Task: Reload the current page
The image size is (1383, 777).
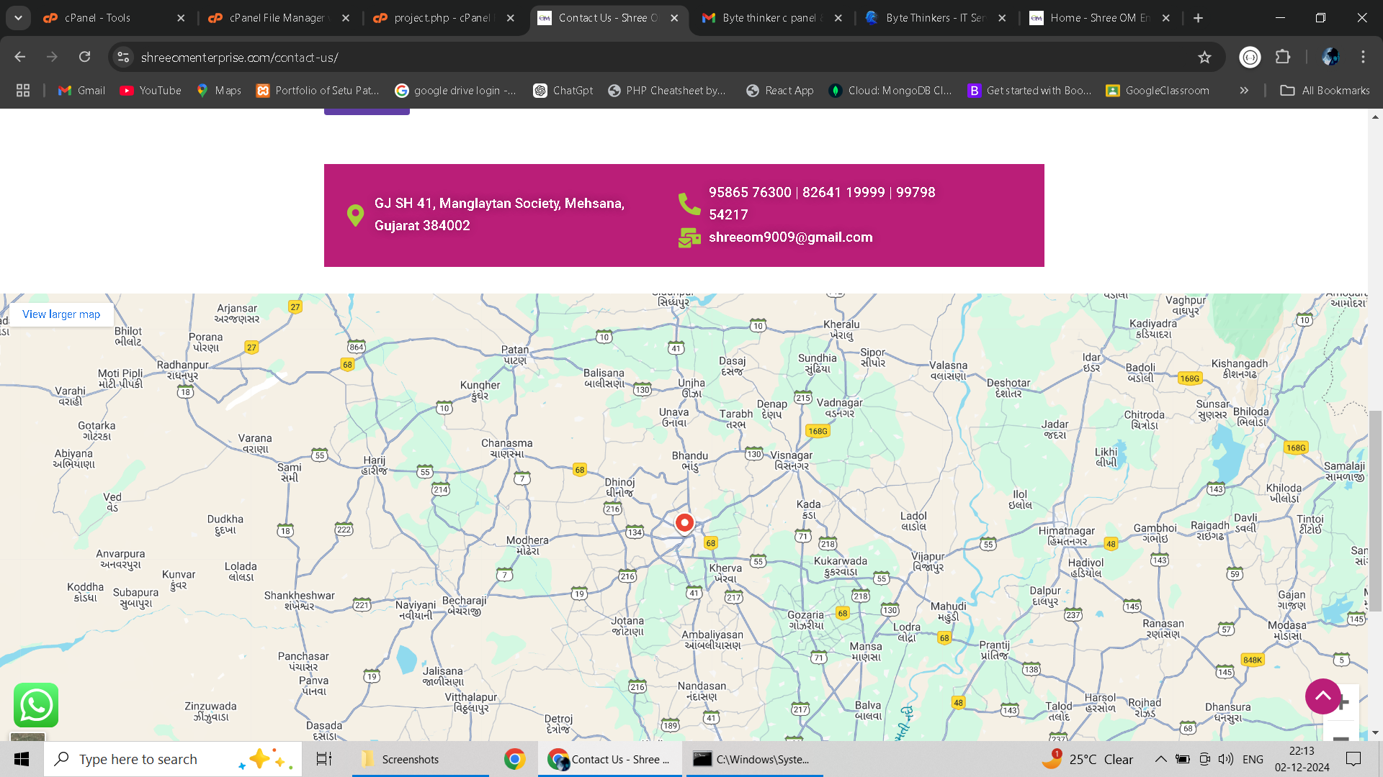Action: point(85,57)
